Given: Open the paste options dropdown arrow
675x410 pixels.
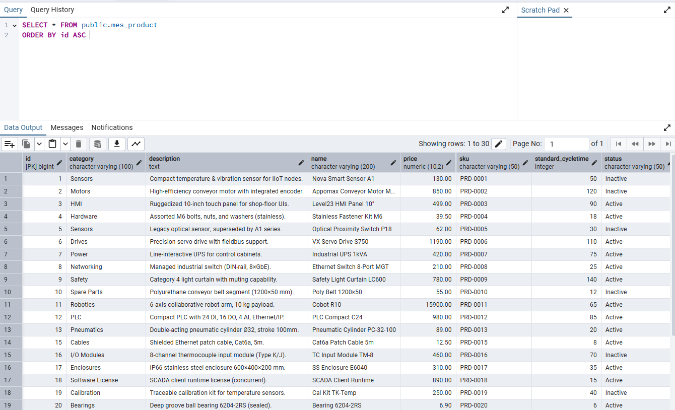Looking at the screenshot, I should [x=65, y=144].
